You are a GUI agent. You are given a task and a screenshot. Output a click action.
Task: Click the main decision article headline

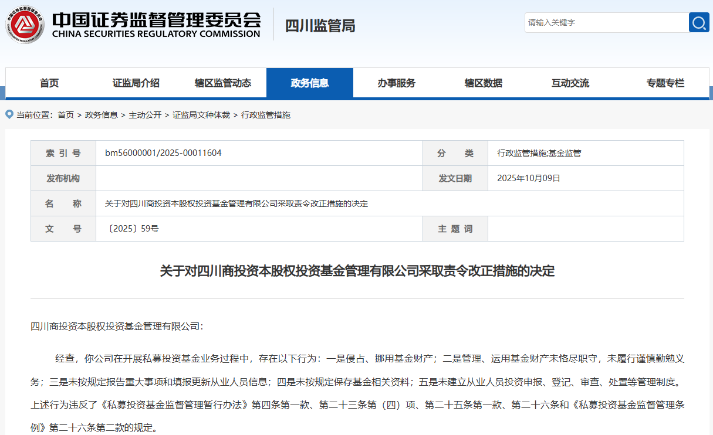tap(357, 271)
